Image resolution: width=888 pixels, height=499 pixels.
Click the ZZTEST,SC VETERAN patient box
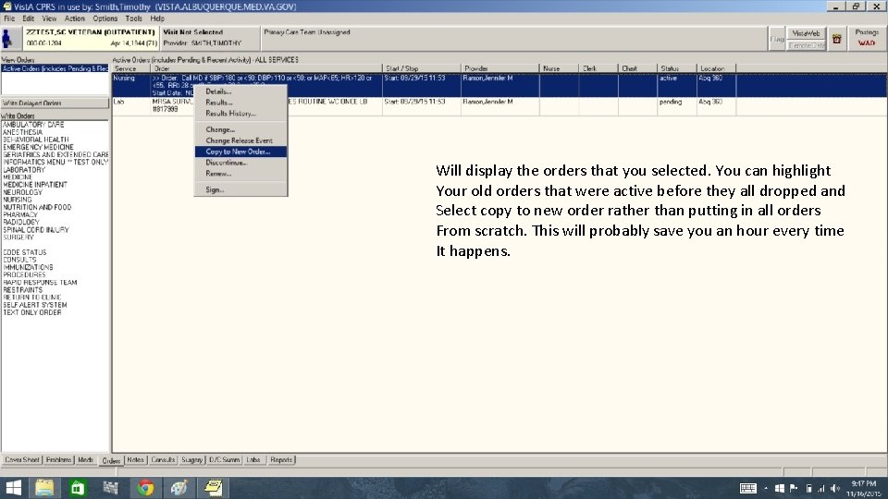point(91,38)
